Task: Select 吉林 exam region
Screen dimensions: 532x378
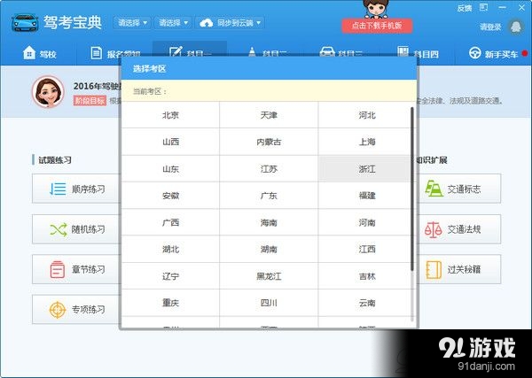Action: pos(367,276)
